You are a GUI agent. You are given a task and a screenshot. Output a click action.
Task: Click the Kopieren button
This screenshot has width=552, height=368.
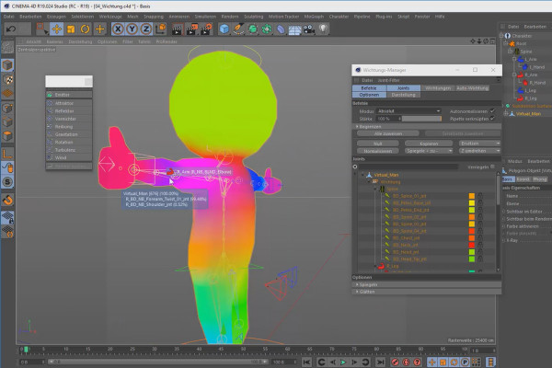pyautogui.click(x=429, y=144)
